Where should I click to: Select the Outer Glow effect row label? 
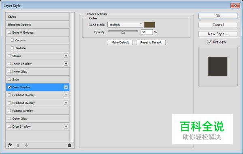click(20, 119)
